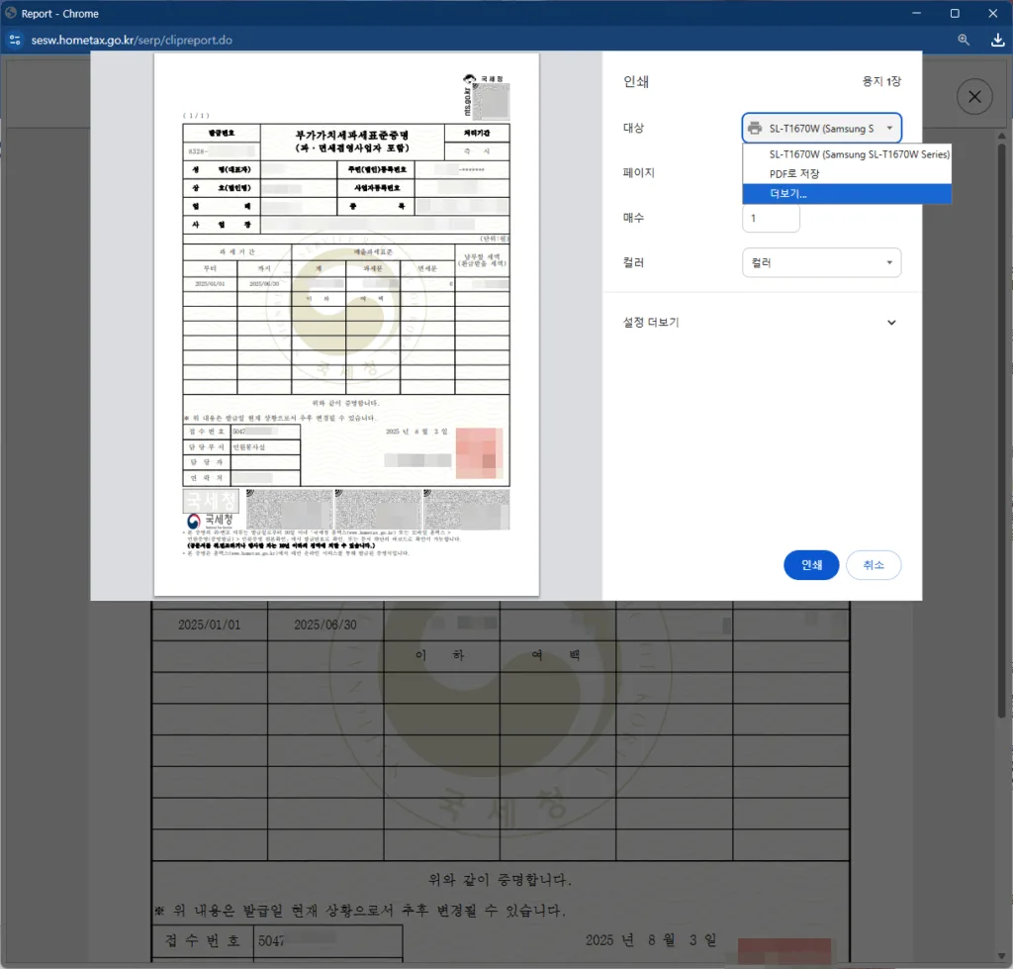Select '더보기...' in destination list
Screen dimensions: 1013x969
click(x=847, y=193)
